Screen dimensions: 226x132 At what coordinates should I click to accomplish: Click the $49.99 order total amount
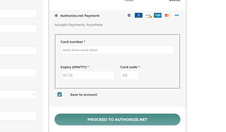[x=175, y=1]
